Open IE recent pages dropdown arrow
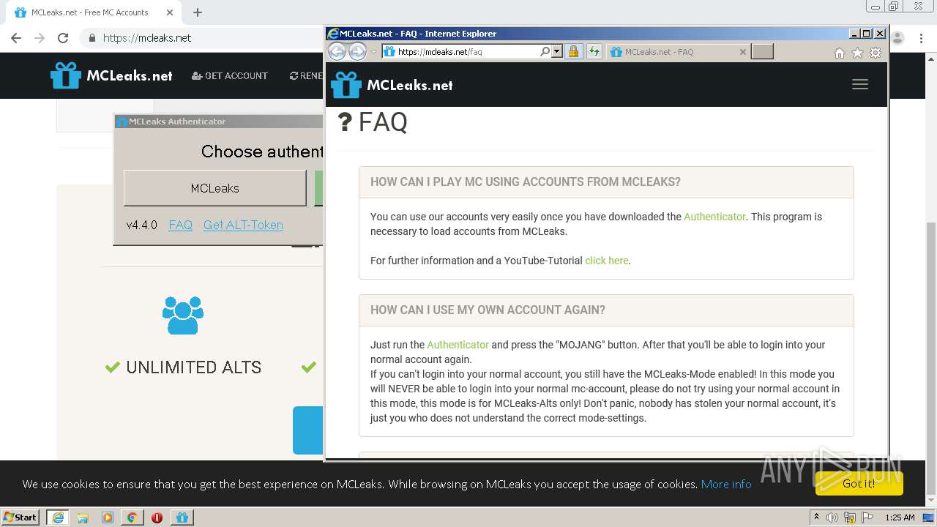This screenshot has height=527, width=937. click(x=373, y=52)
